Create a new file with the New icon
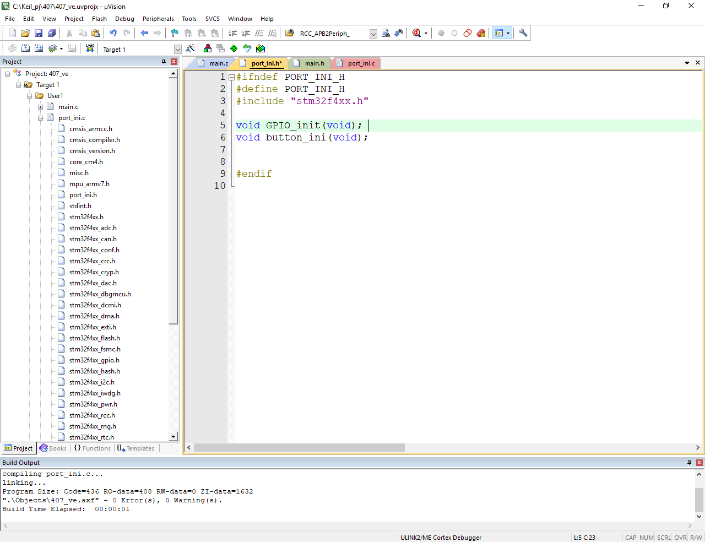705x542 pixels. click(x=12, y=33)
